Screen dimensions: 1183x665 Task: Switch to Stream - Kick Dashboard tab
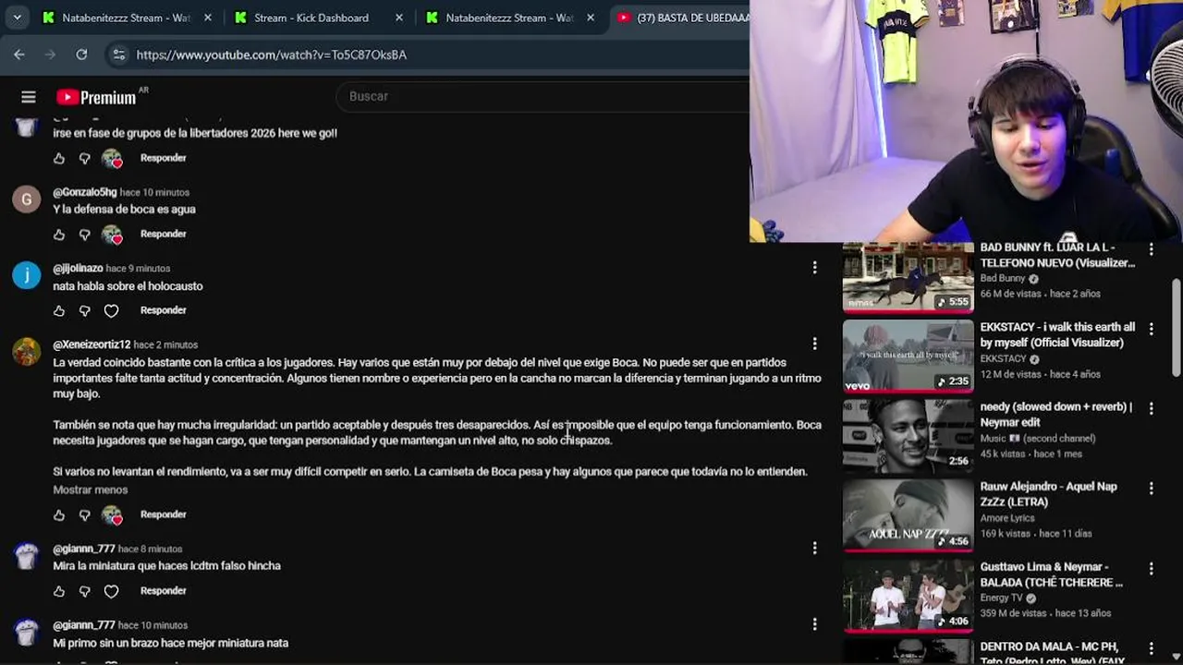311,18
